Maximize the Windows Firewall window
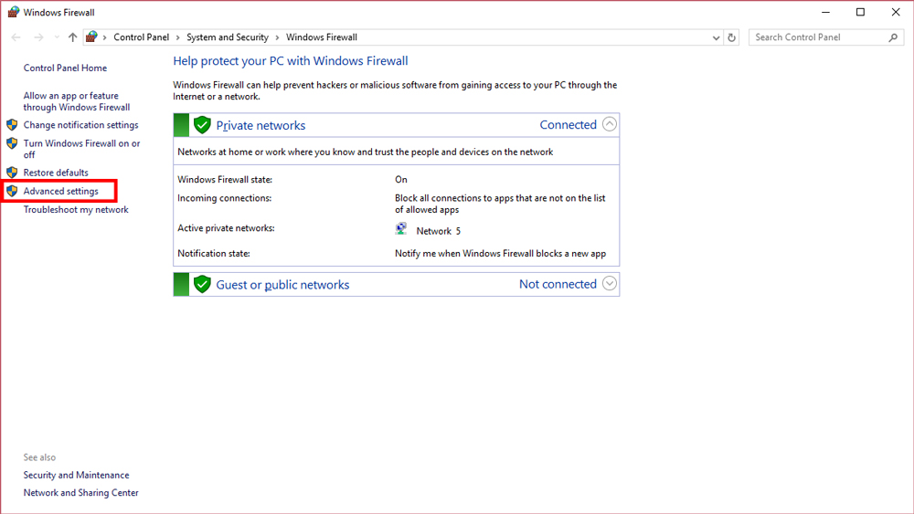The height and width of the screenshot is (514, 914). pos(860,12)
